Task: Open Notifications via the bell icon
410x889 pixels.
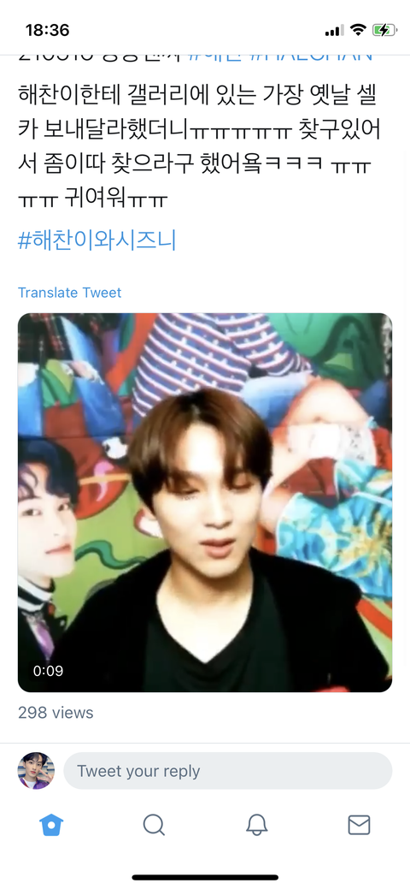Action: click(256, 825)
